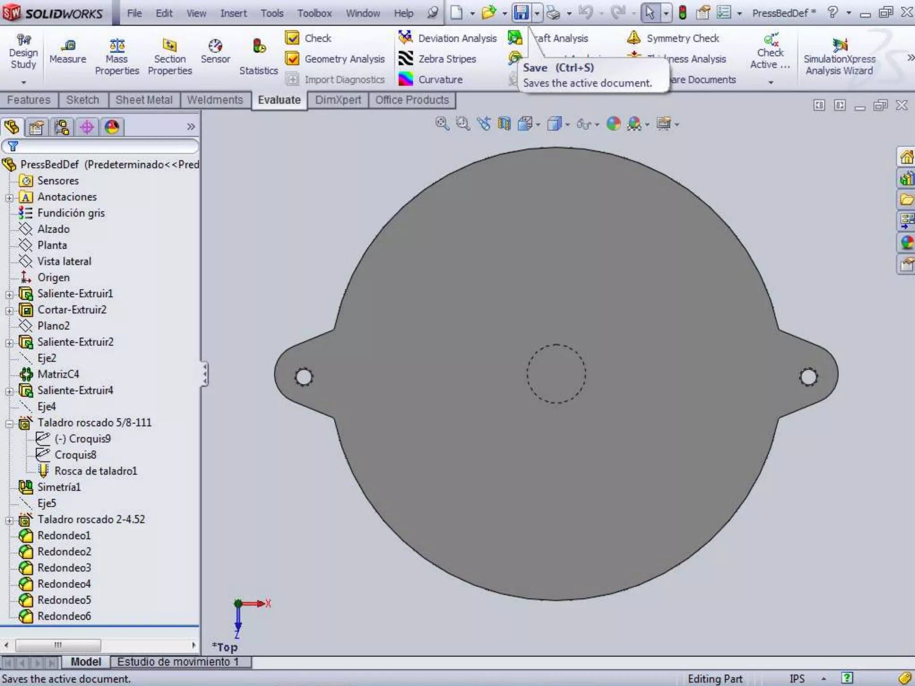The width and height of the screenshot is (915, 686).
Task: Toggle Geometry Analysis checkbox icon
Action: 292,59
